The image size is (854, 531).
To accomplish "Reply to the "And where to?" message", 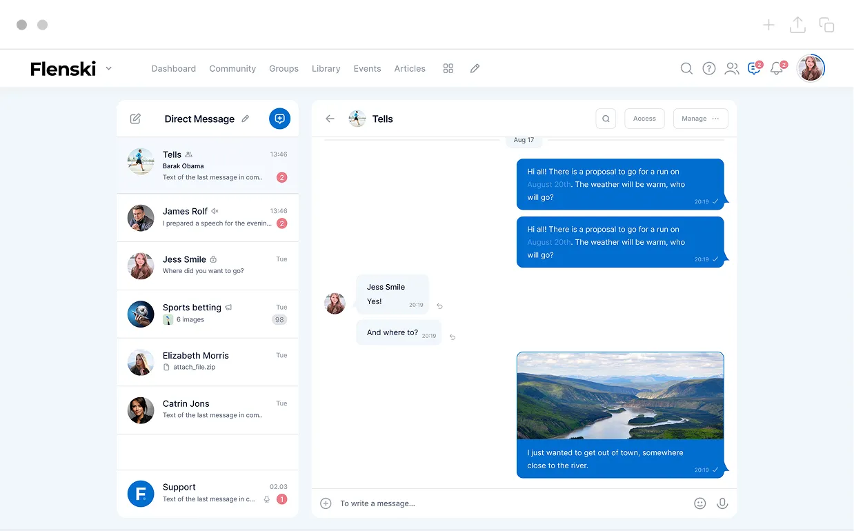I will pyautogui.click(x=453, y=337).
